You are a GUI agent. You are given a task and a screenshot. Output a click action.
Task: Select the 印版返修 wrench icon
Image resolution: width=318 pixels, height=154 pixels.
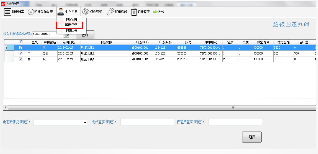tap(110, 12)
